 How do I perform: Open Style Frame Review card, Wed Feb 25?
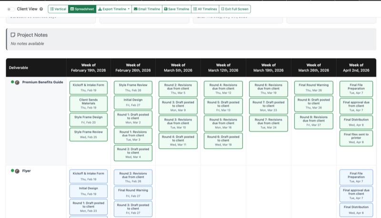point(89,134)
